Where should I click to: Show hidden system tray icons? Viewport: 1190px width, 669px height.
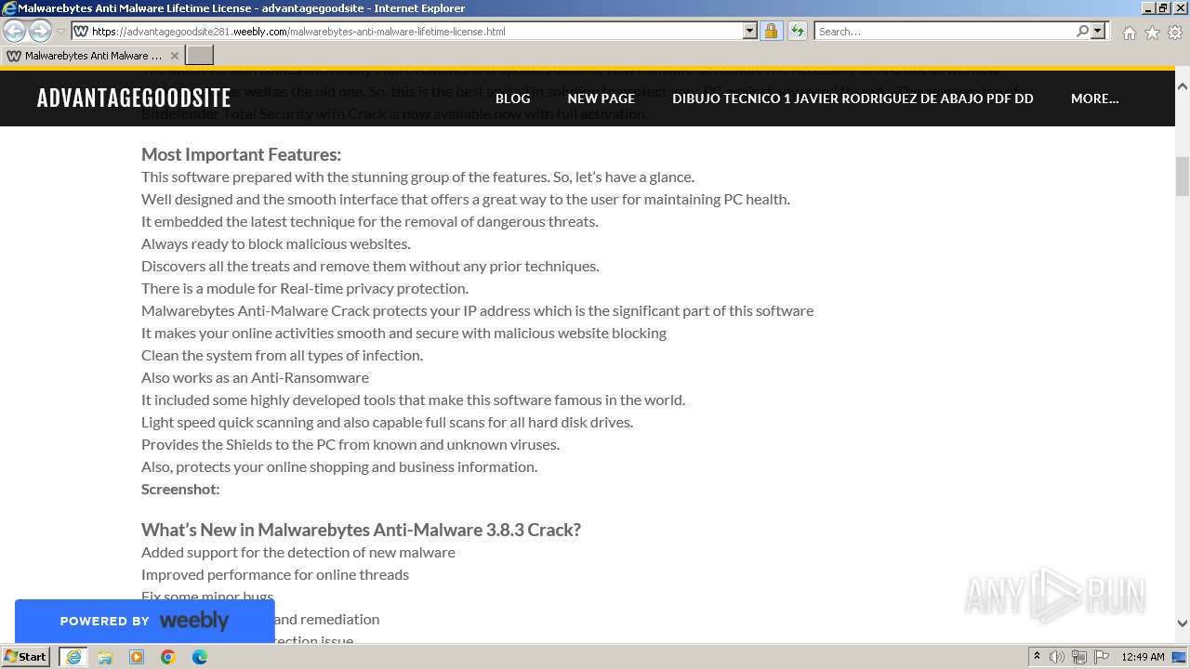(1038, 657)
